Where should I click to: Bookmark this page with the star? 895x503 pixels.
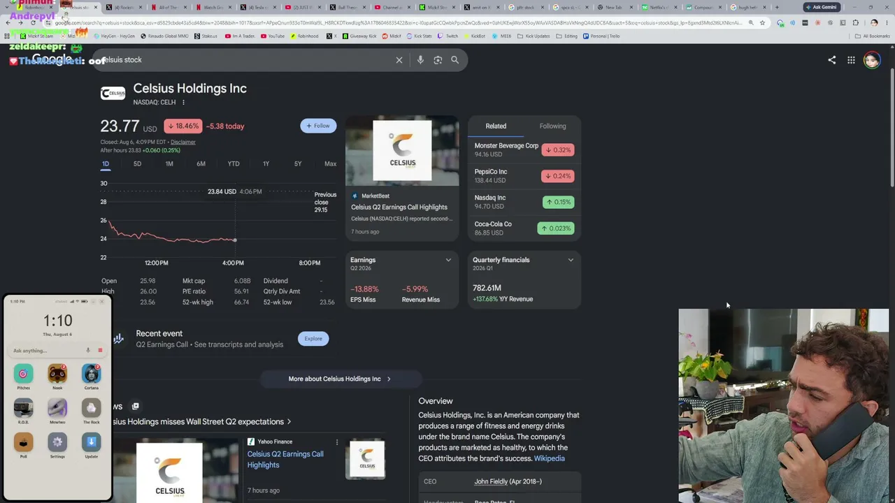pos(762,22)
